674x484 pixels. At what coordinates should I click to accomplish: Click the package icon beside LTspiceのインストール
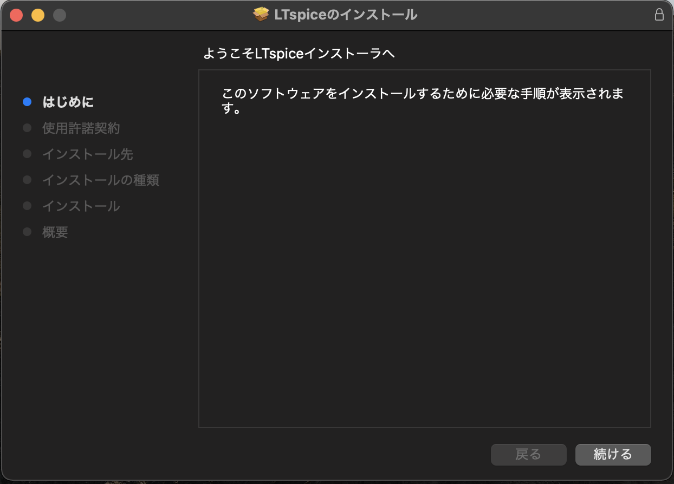(261, 15)
